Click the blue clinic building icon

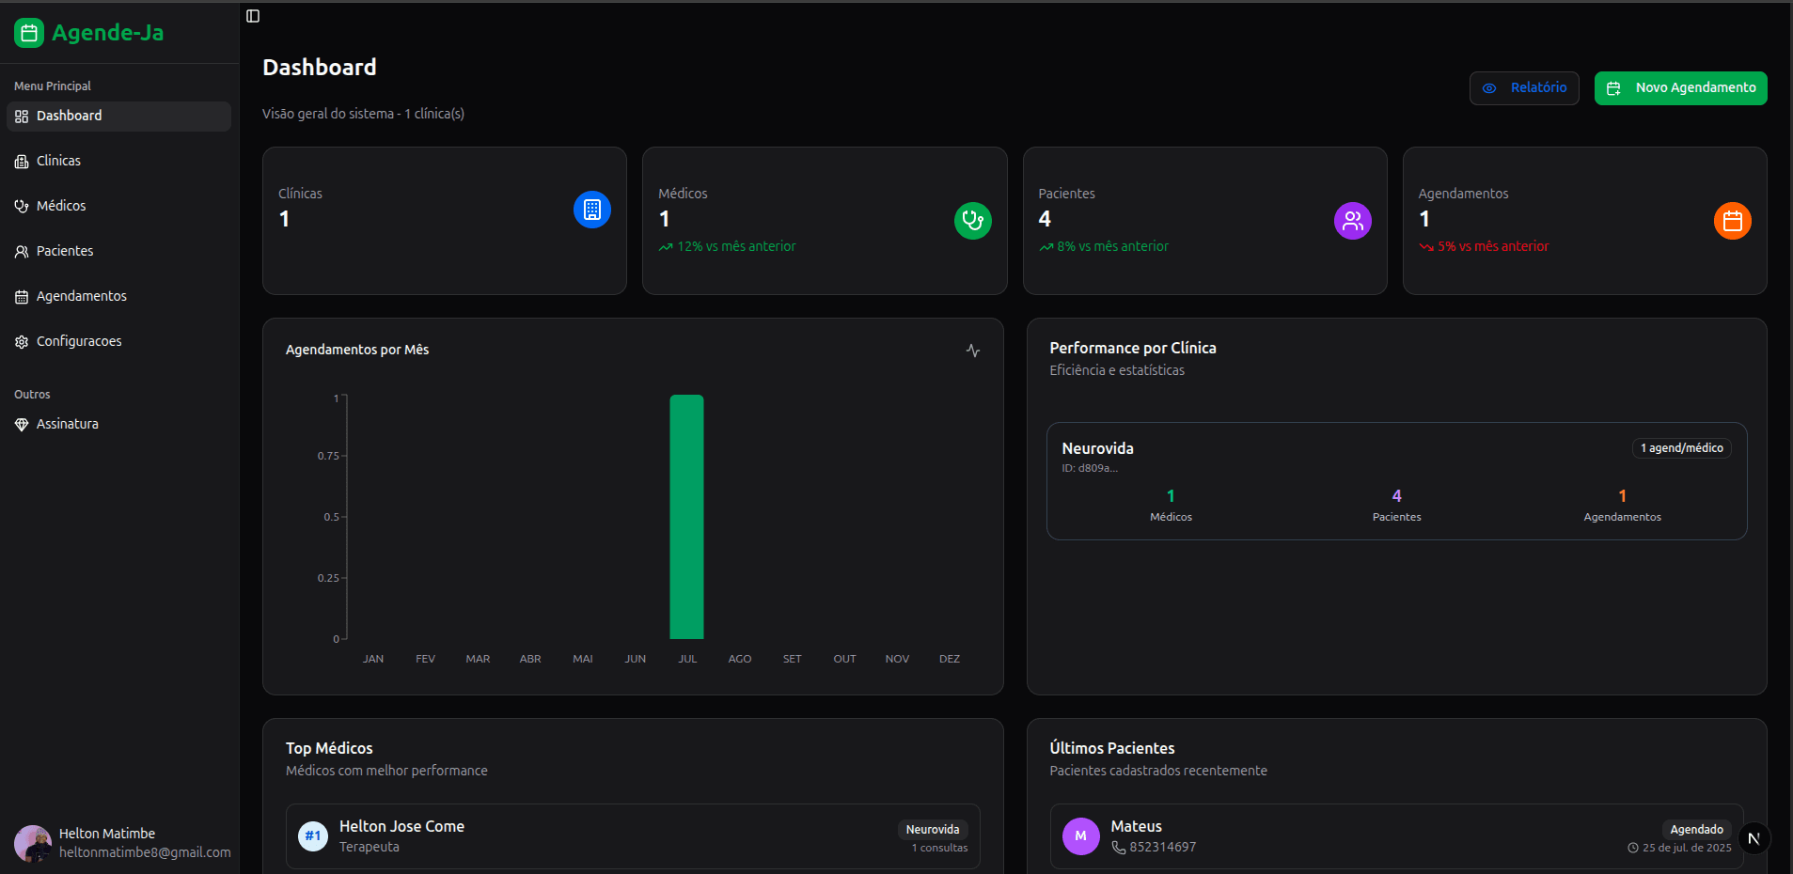(591, 210)
